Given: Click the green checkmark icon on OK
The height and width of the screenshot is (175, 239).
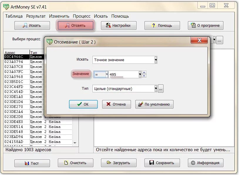Looking at the screenshot, I should tap(79, 104).
